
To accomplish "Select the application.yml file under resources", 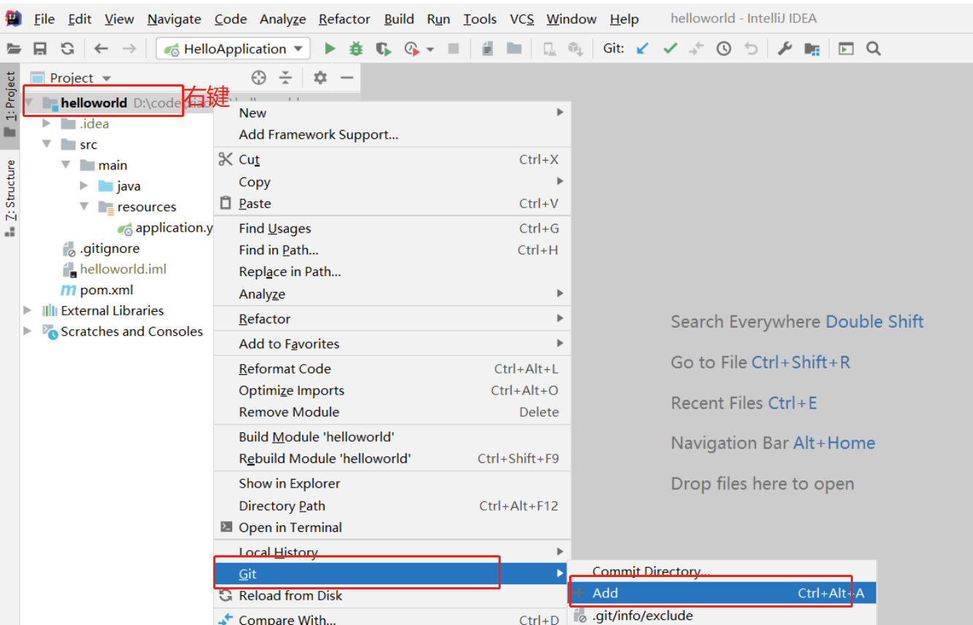I will pyautogui.click(x=165, y=227).
